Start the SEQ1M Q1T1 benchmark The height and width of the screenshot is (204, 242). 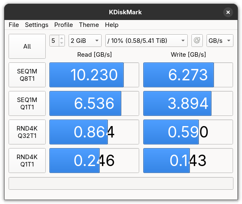click(27, 103)
